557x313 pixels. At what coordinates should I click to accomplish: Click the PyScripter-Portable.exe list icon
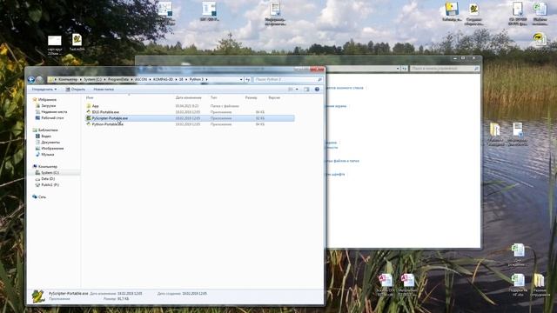tap(89, 118)
